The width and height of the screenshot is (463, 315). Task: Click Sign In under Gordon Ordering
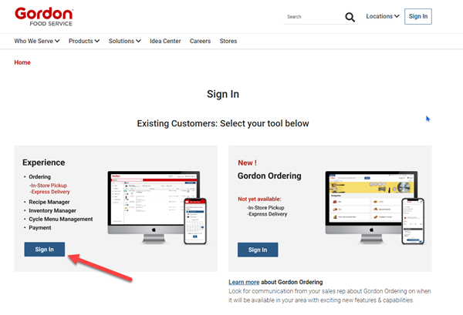pos(258,250)
